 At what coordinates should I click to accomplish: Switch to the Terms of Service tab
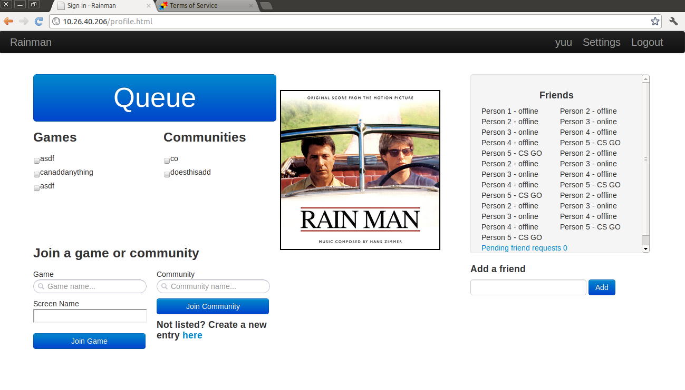[x=206, y=6]
